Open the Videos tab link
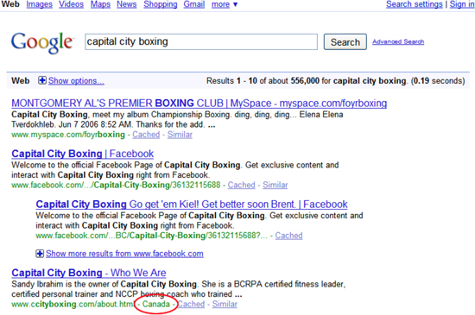Screen dimensions: 475x315 [71, 4]
